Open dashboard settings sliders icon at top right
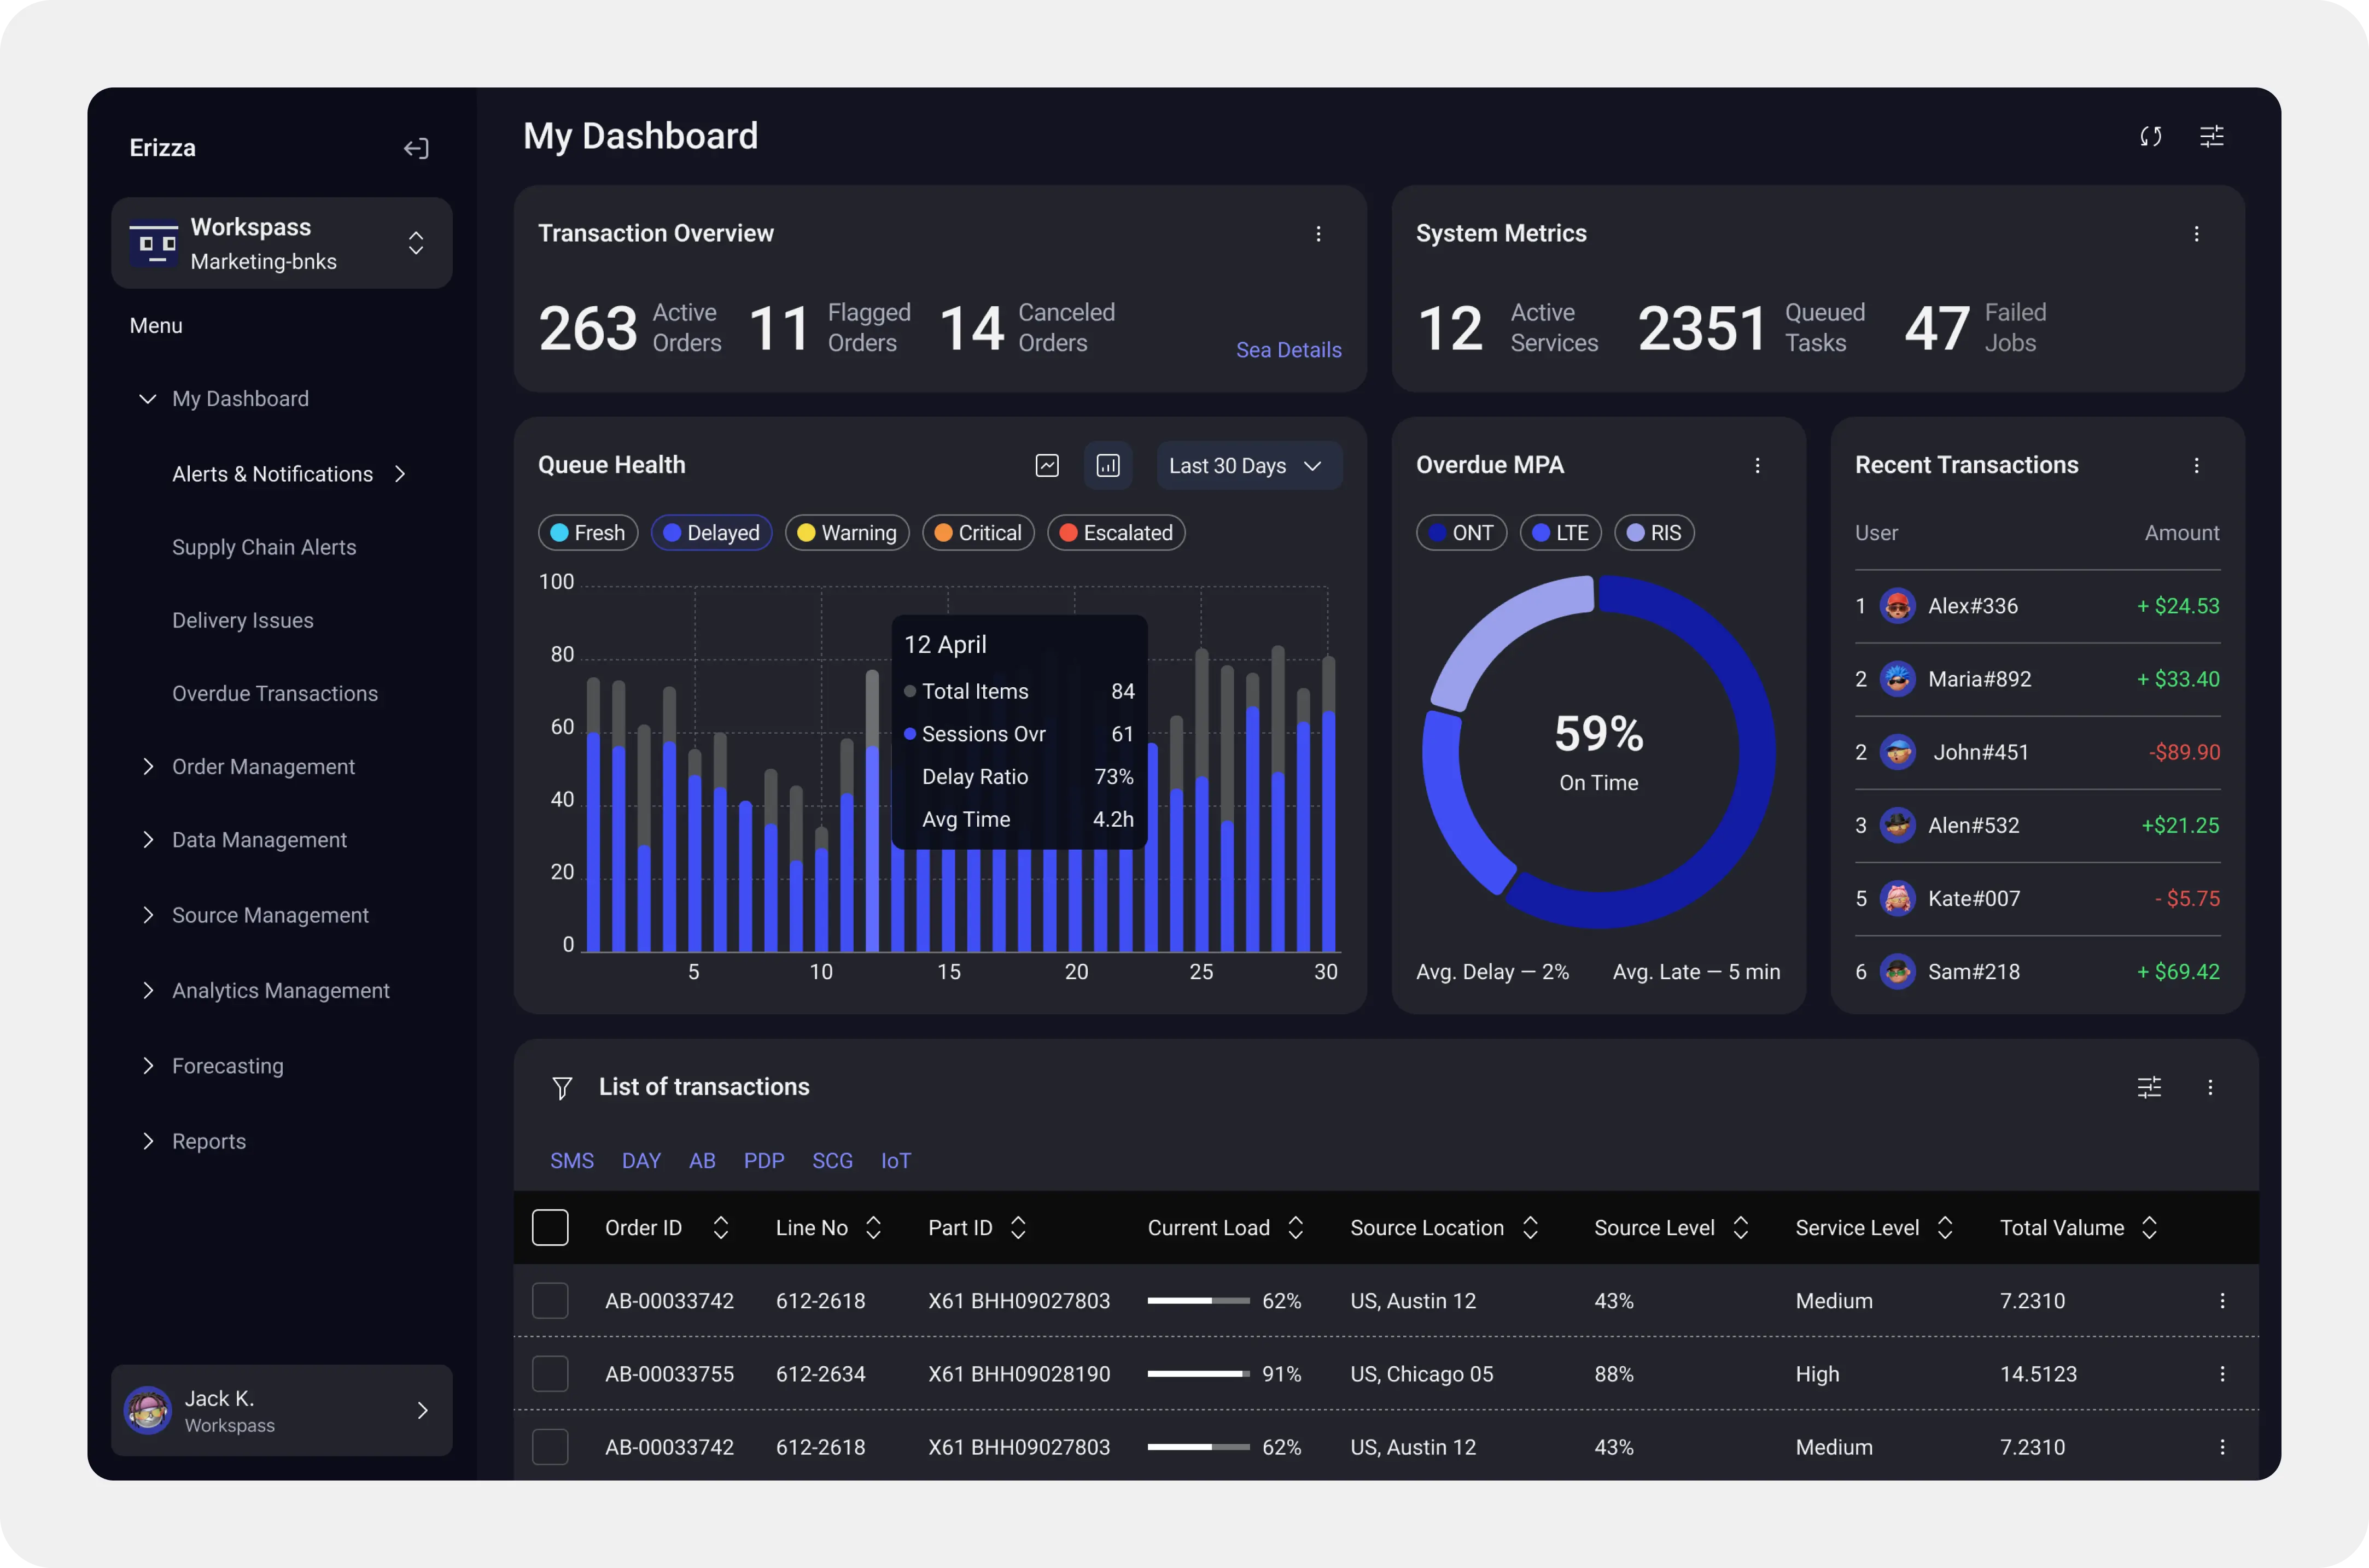The image size is (2369, 1568). click(x=2212, y=136)
